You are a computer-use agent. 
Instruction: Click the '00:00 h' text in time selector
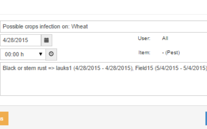[x=14, y=55]
